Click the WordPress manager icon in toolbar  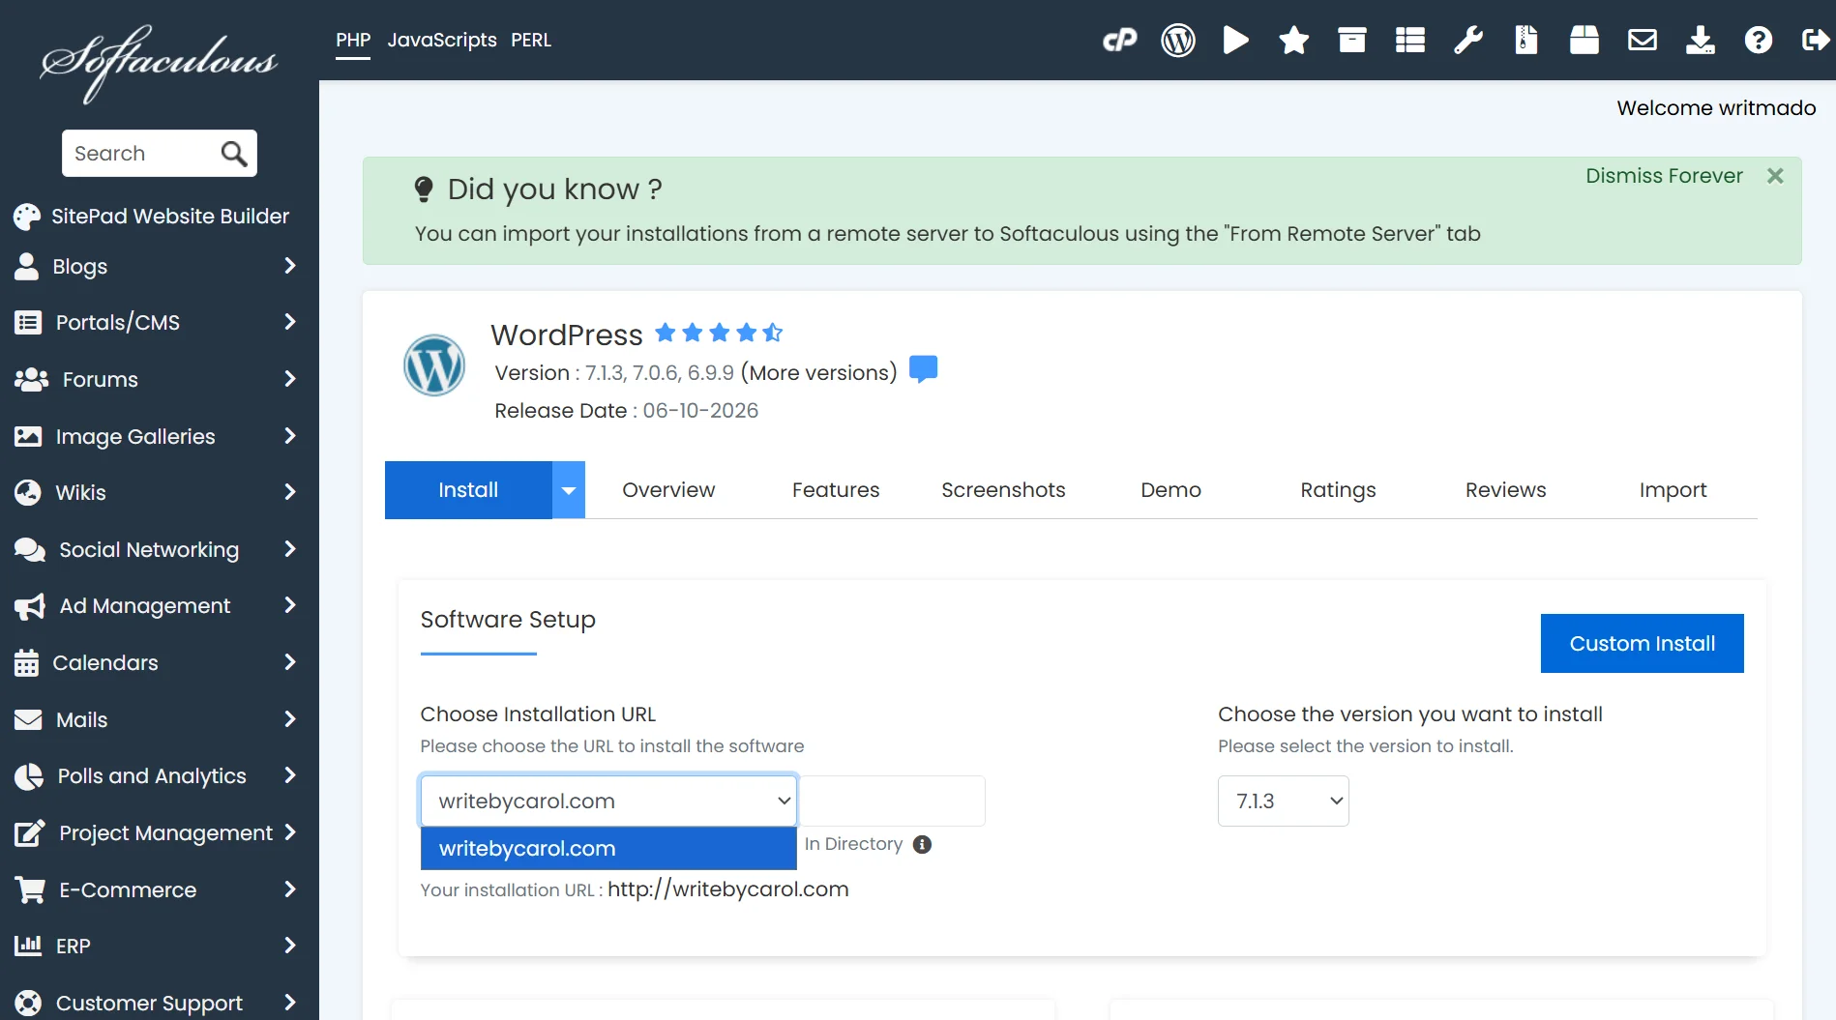tap(1178, 40)
